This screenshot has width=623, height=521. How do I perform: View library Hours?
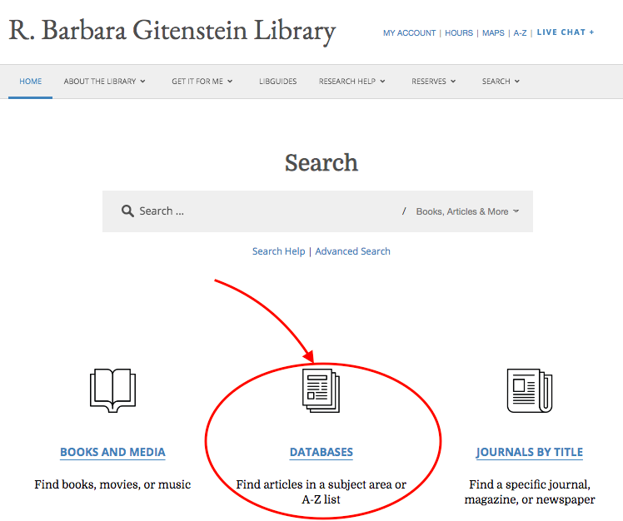[x=459, y=33]
